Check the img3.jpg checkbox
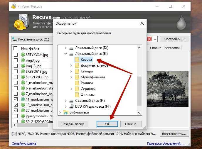This screenshot has height=149, width=202. click(16, 60)
